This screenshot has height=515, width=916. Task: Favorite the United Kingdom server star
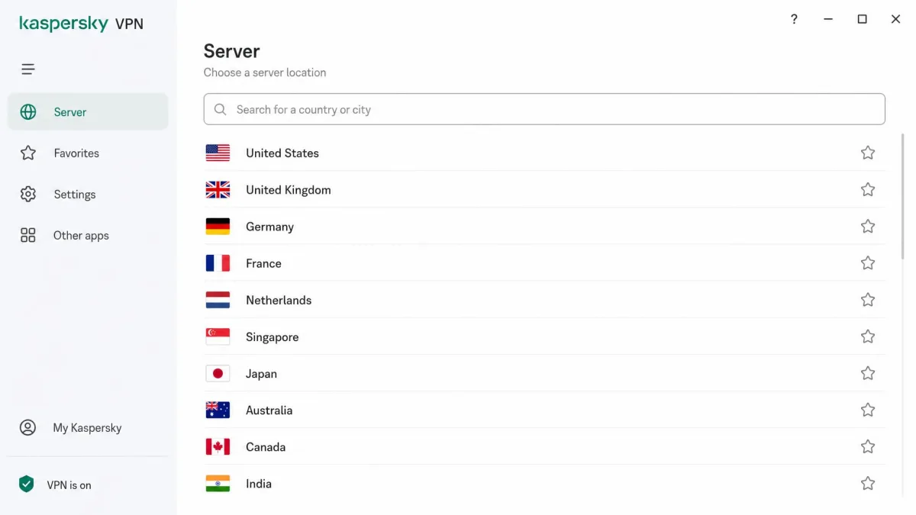click(868, 189)
